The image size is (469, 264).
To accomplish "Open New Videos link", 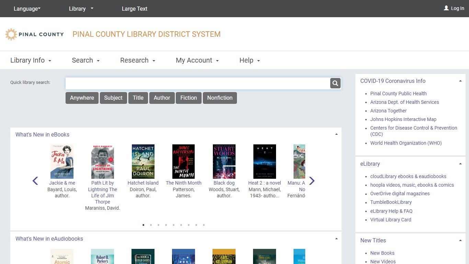I will 383,262.
